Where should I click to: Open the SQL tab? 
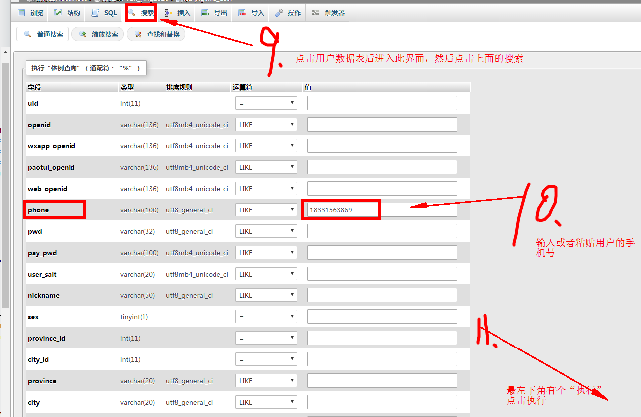click(x=104, y=13)
